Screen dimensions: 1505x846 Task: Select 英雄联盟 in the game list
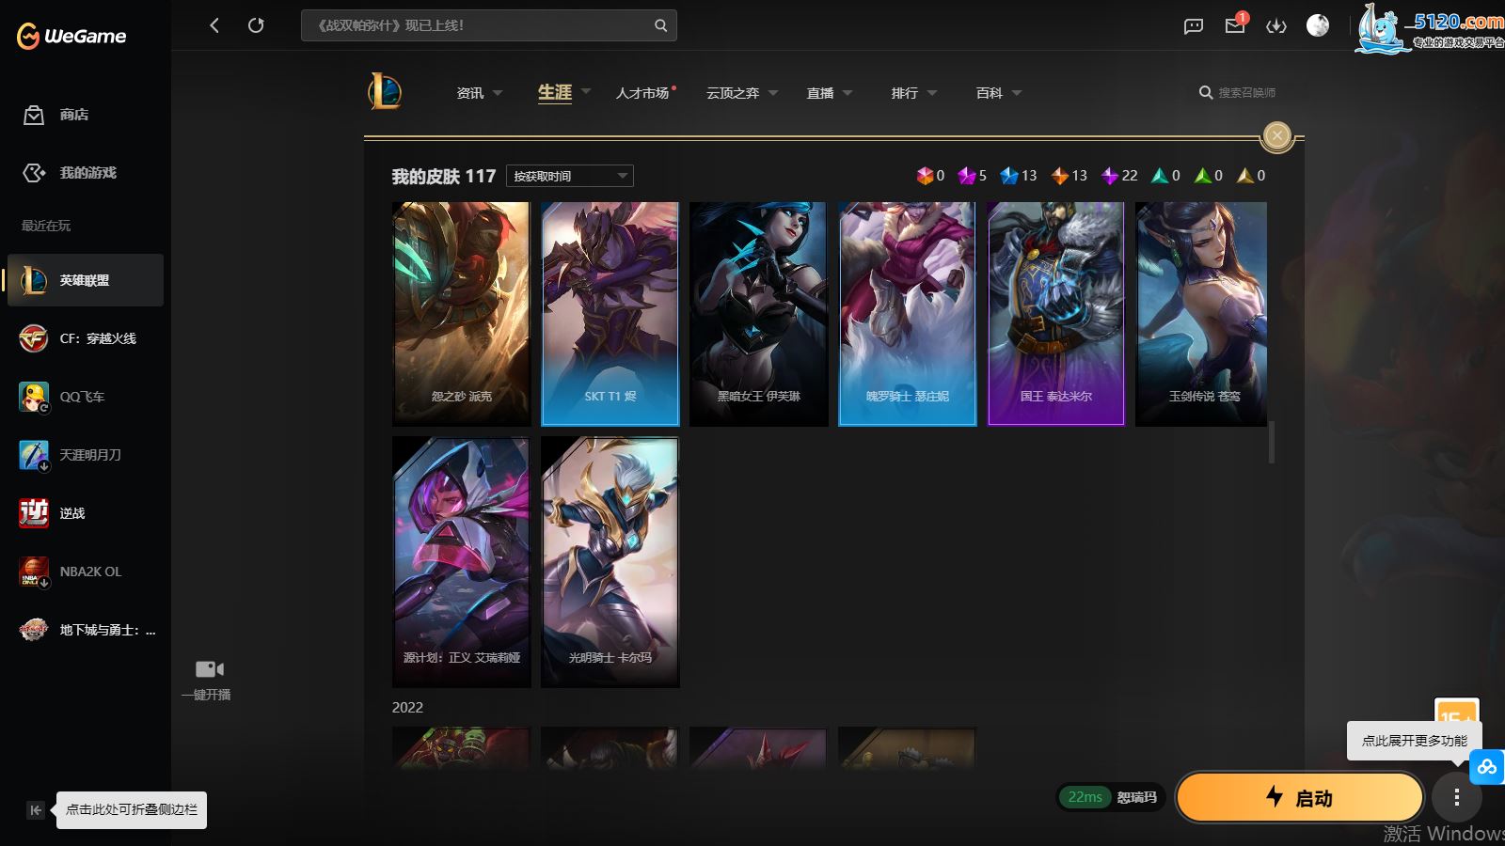(86, 280)
